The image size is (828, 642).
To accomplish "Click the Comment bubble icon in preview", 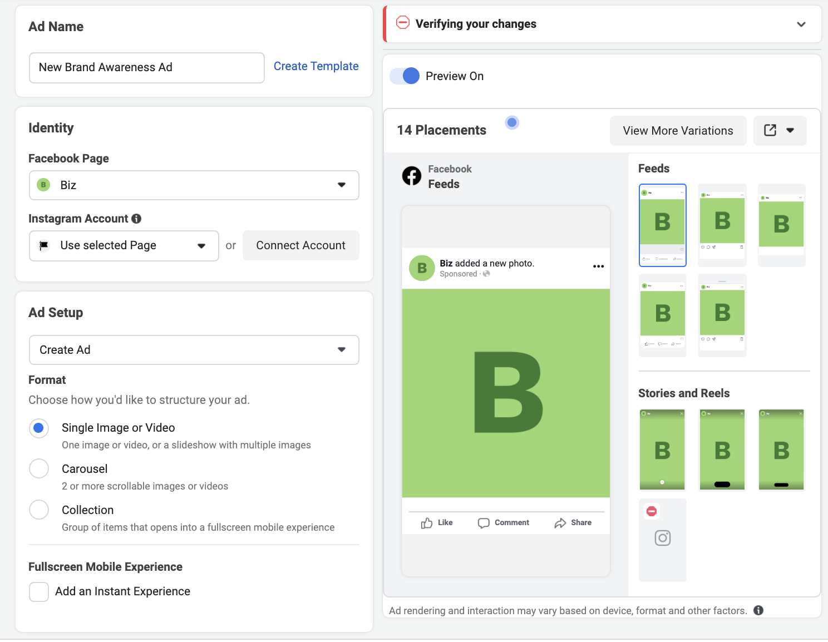I will tap(484, 523).
